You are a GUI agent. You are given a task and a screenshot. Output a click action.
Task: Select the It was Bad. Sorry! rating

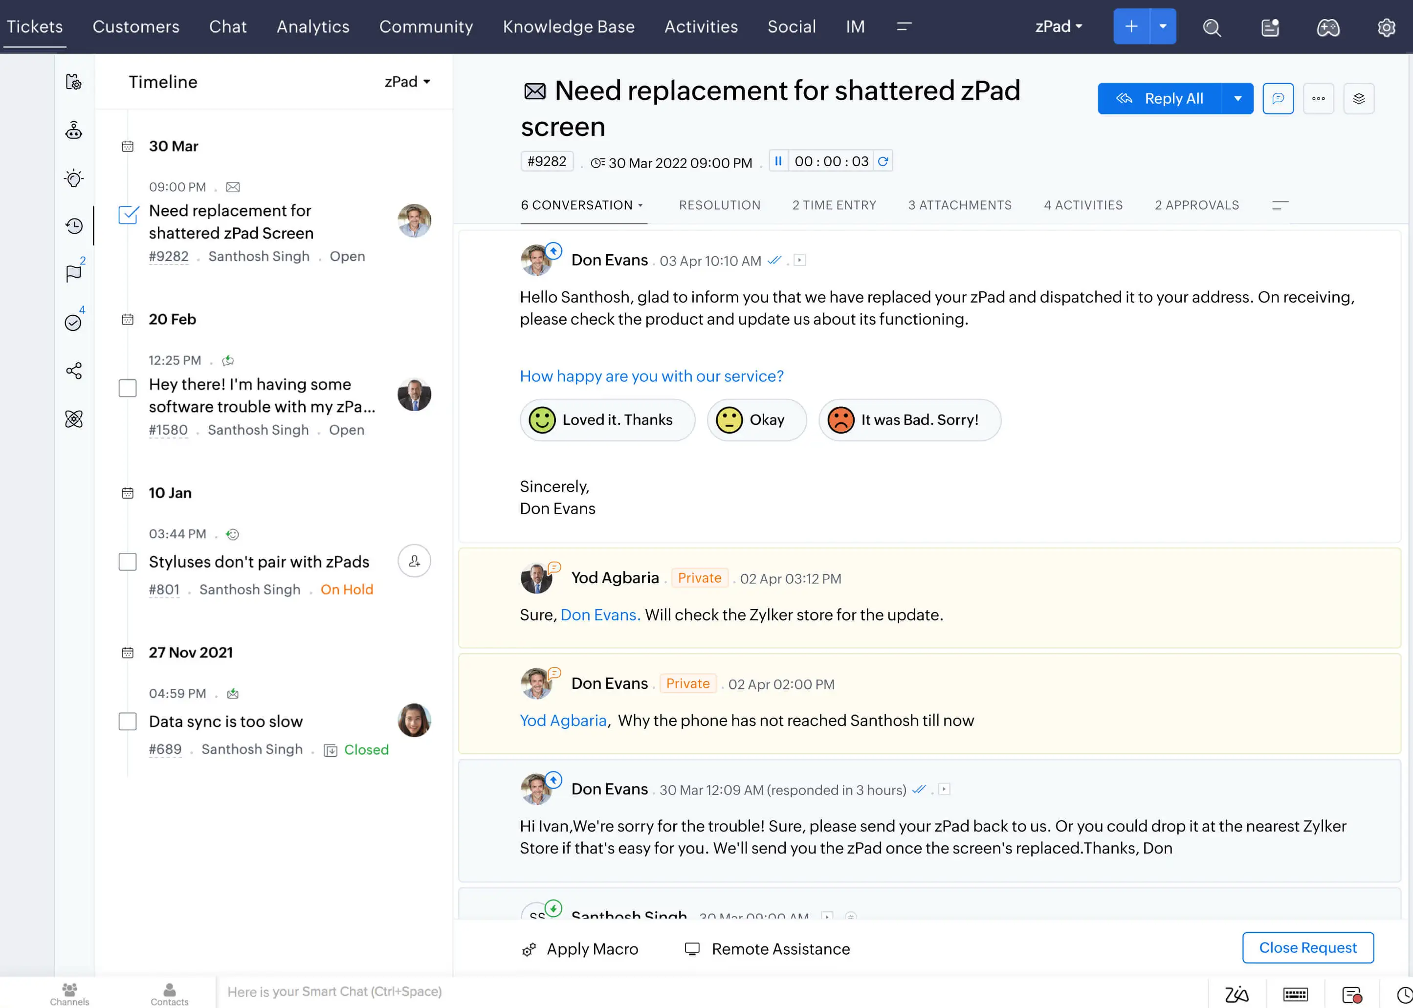pyautogui.click(x=909, y=420)
